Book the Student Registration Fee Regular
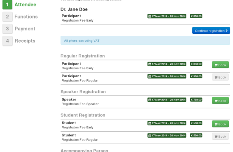Image resolution: width=233 pixels, height=152 pixels. [220, 136]
